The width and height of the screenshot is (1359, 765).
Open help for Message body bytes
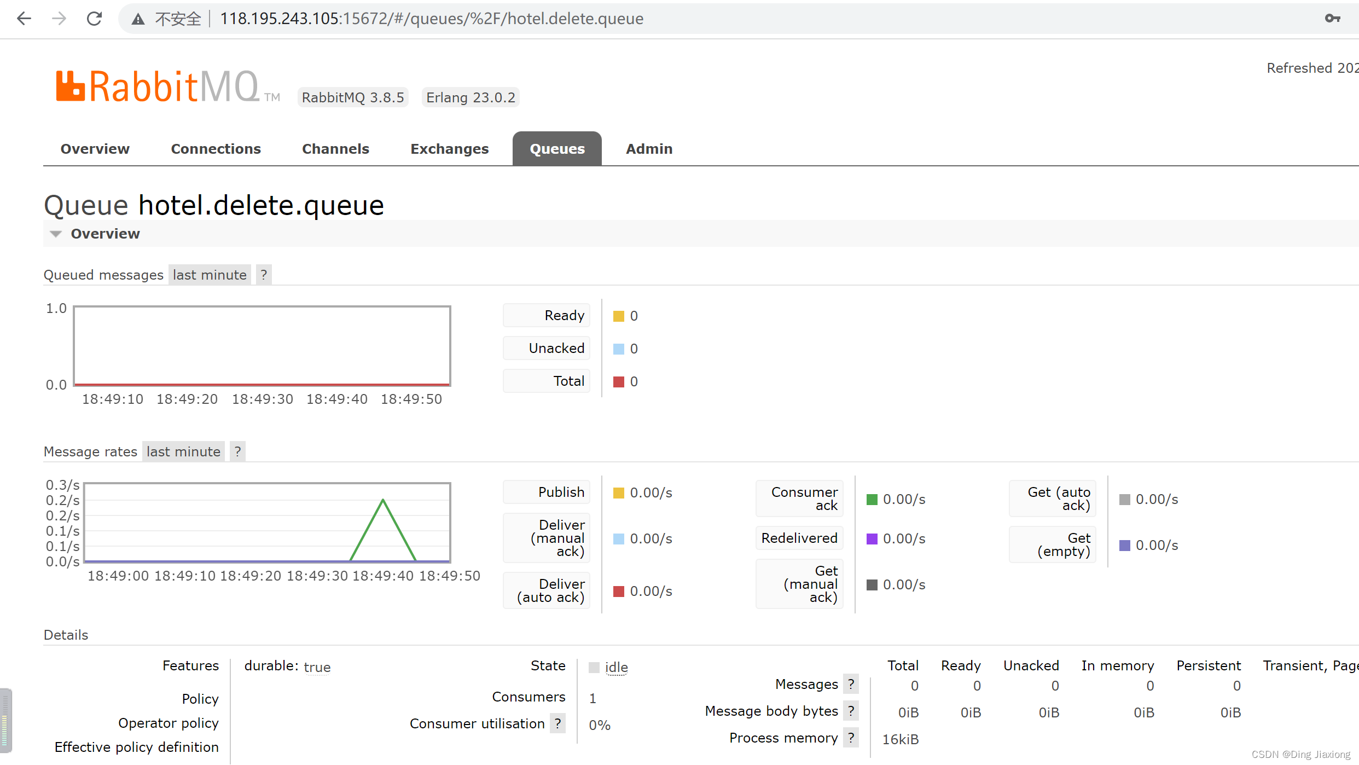[851, 711]
